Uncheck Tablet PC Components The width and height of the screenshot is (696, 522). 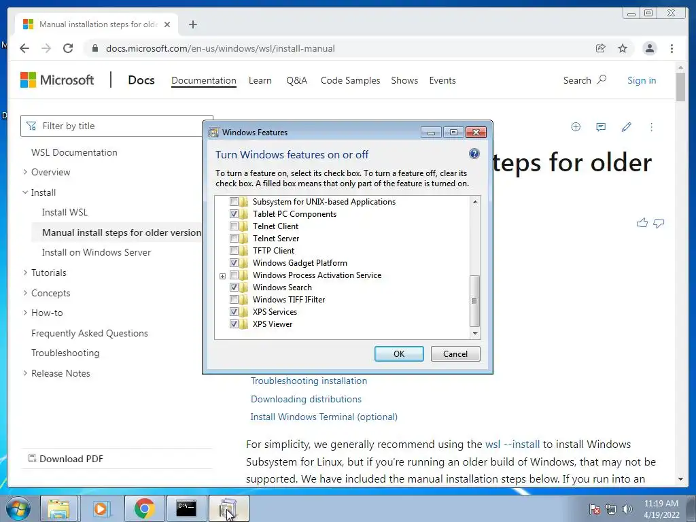pos(234,214)
